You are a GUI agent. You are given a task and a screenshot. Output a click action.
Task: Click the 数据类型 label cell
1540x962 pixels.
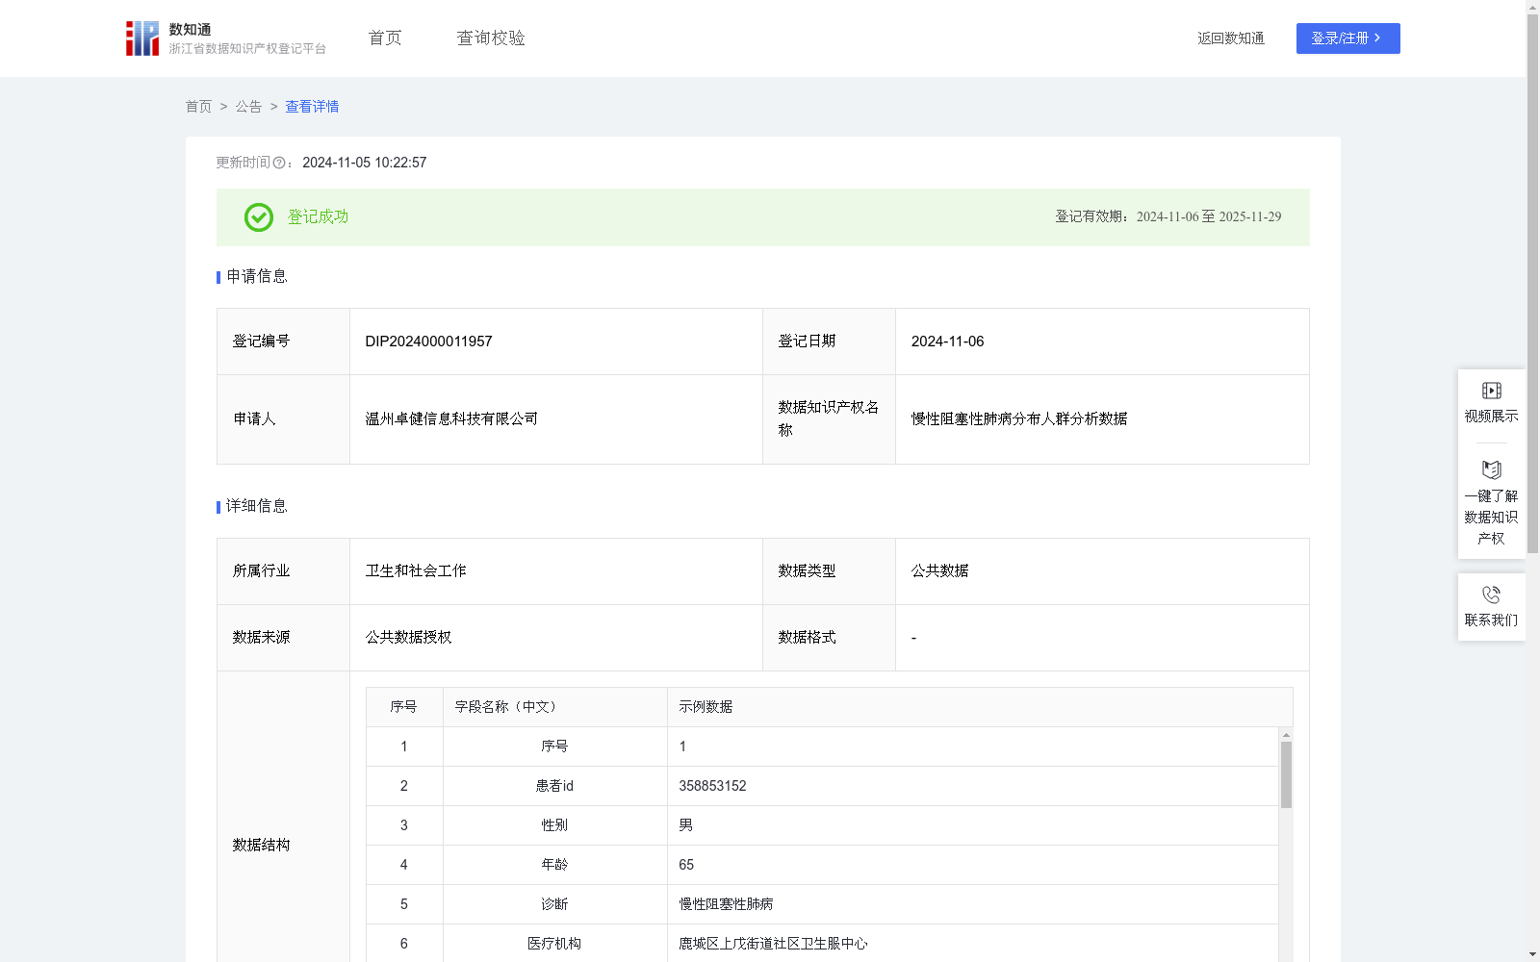point(829,571)
